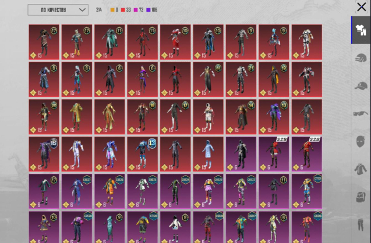371x243 pixels.
Task: Open the helmet category in sidebar
Action: point(361,58)
